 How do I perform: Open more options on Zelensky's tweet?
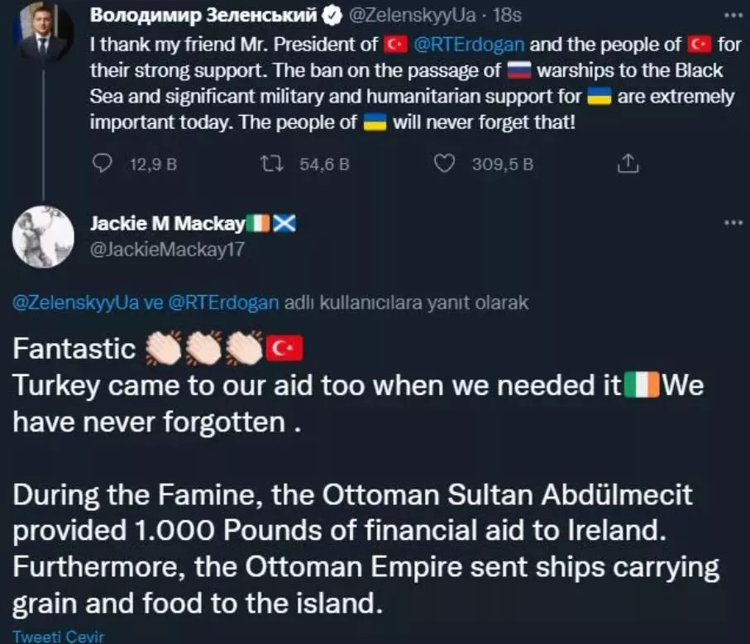pyautogui.click(x=732, y=16)
